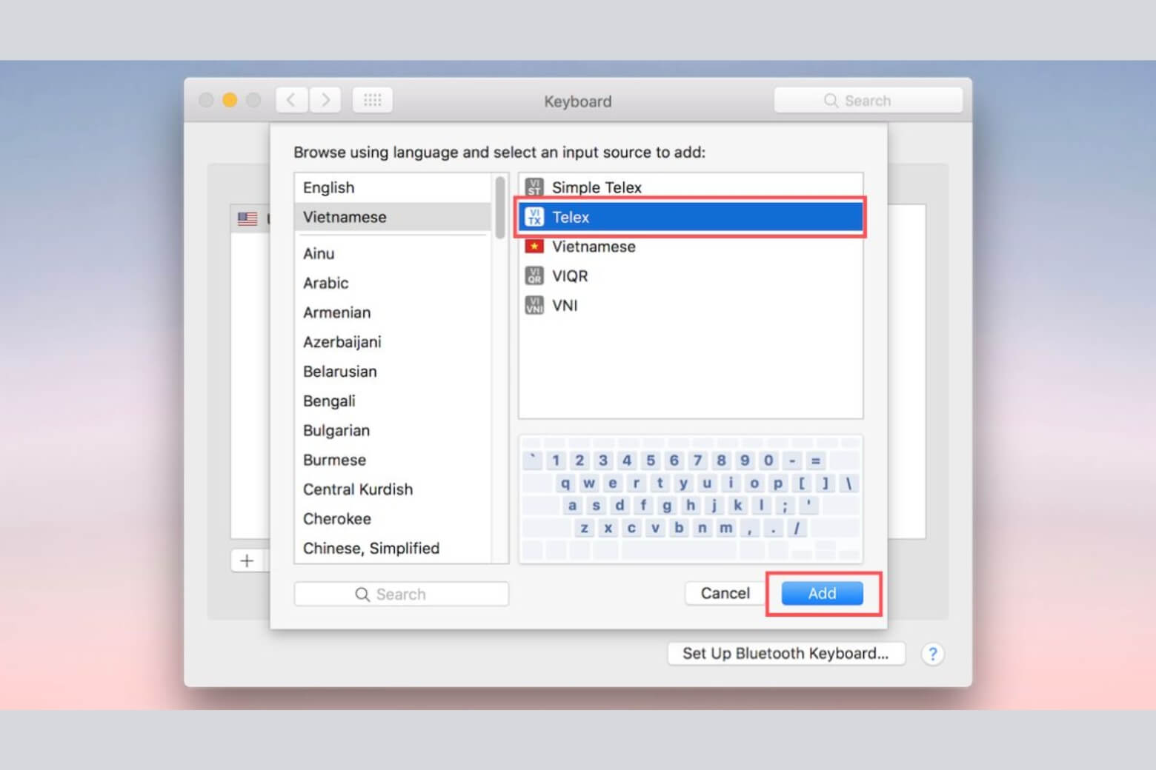Open the help question mark button

(932, 654)
